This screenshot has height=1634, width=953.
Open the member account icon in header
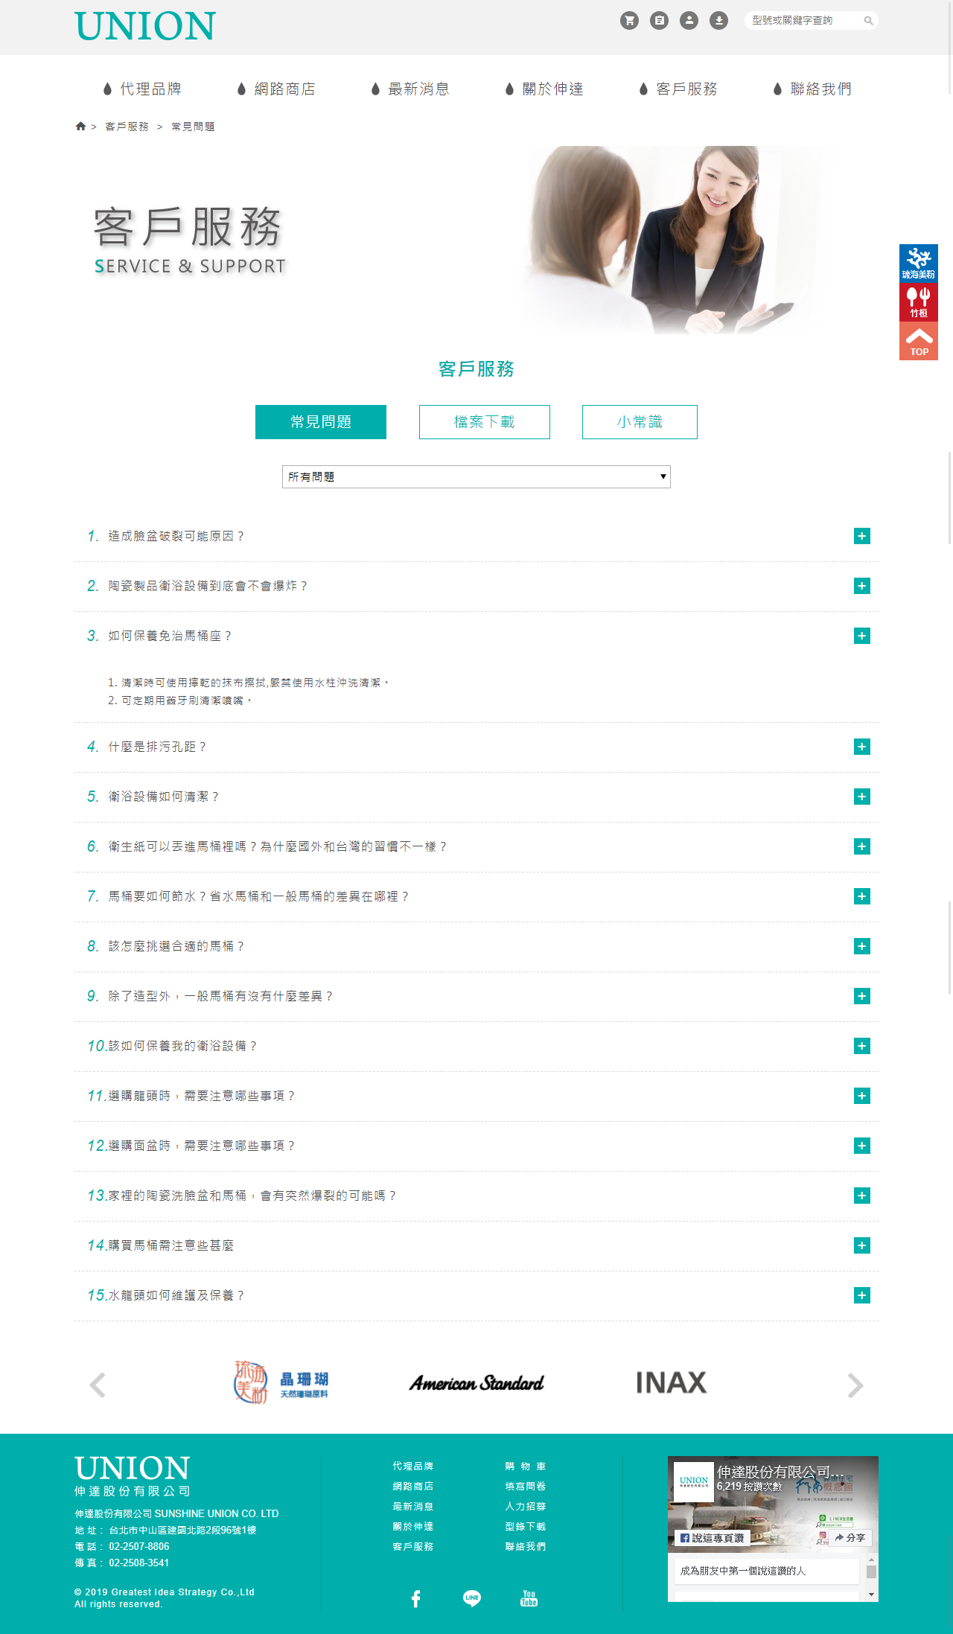(689, 20)
